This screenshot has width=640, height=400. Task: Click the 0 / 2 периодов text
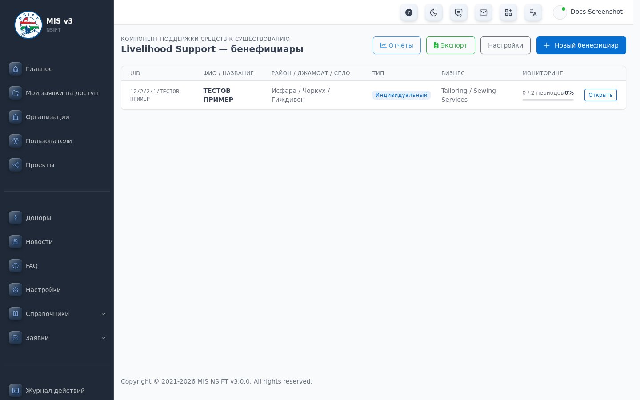543,93
